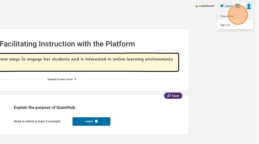Click the divider line right of Expand

(x=130, y=79)
